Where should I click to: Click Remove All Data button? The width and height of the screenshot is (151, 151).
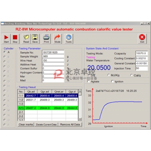tap(70, 125)
